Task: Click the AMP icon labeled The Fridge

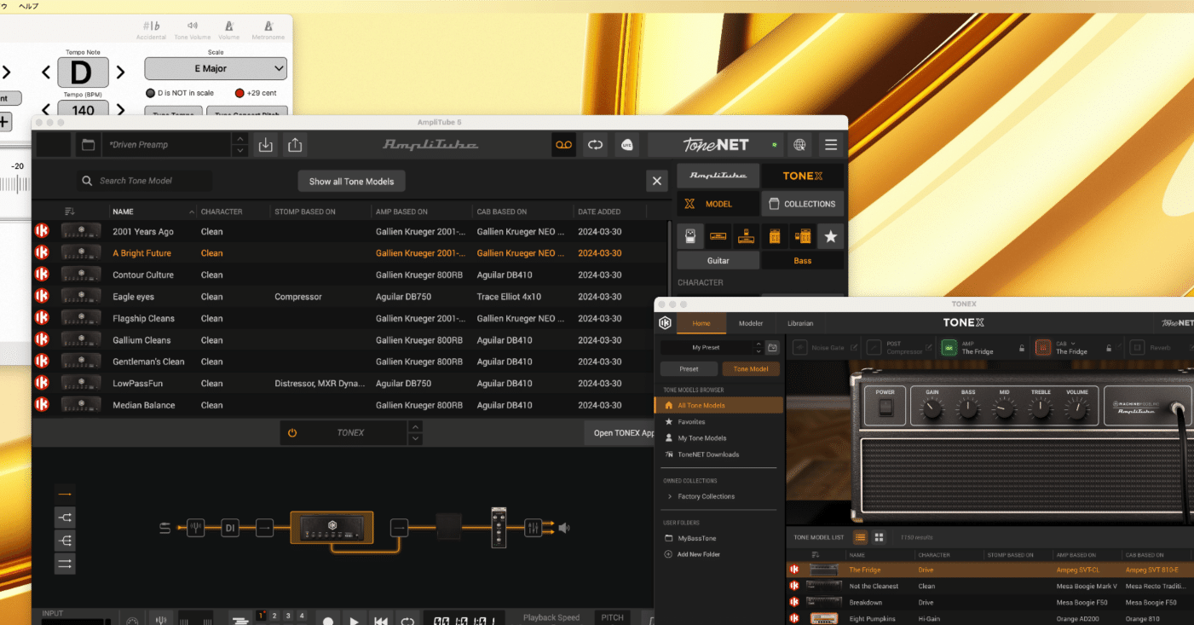Action: click(948, 348)
